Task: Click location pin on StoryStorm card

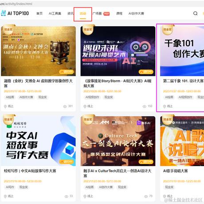Action: [85, 106]
